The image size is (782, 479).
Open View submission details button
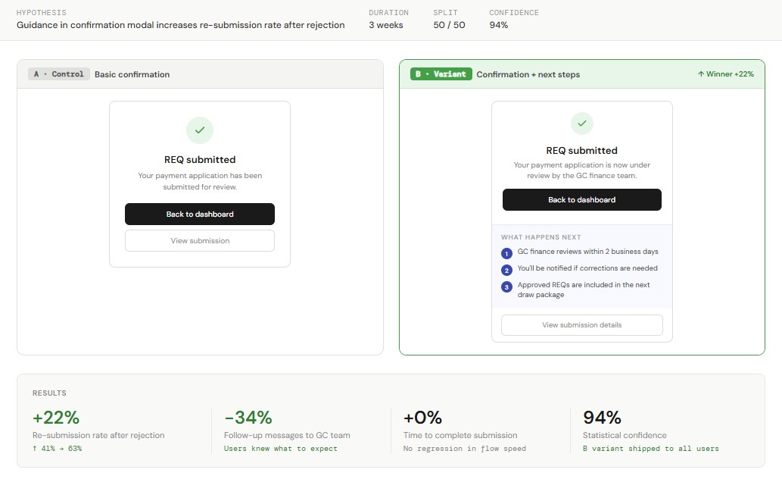tap(581, 325)
